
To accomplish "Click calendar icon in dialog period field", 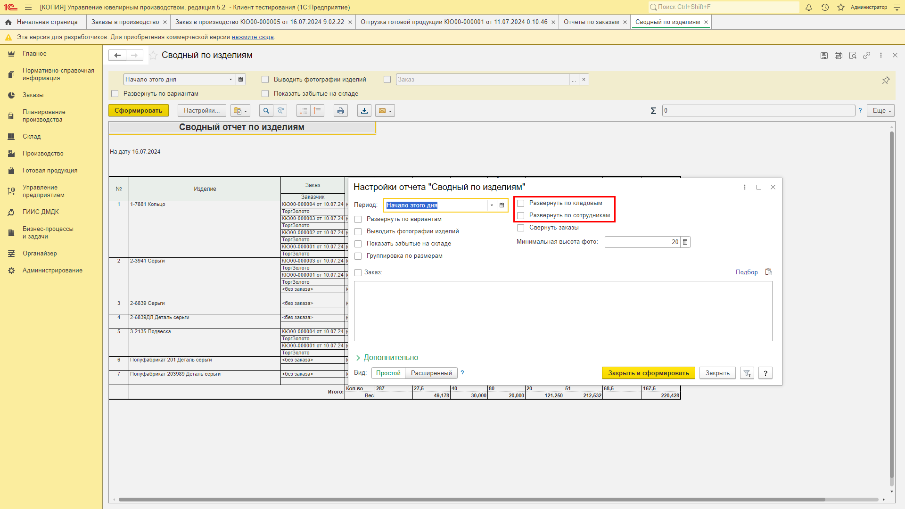I will (x=502, y=205).
